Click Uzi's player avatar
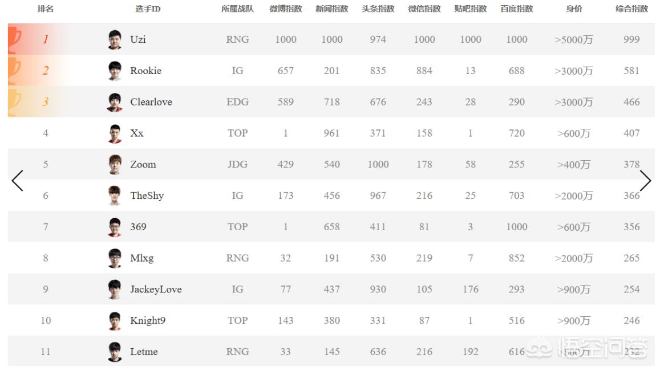Screen dimensions: 660x371 click(x=115, y=39)
